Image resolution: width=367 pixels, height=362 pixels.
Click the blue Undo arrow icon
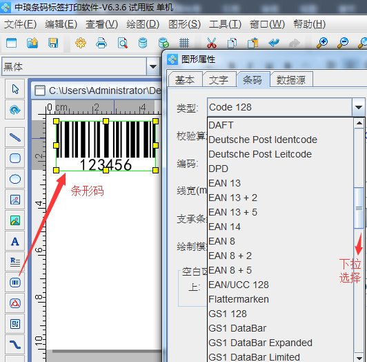tap(274, 43)
